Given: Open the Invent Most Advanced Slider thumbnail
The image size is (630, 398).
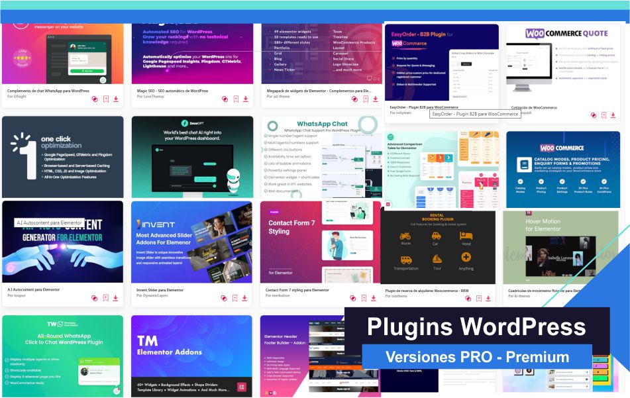Looking at the screenshot, I should coord(191,242).
